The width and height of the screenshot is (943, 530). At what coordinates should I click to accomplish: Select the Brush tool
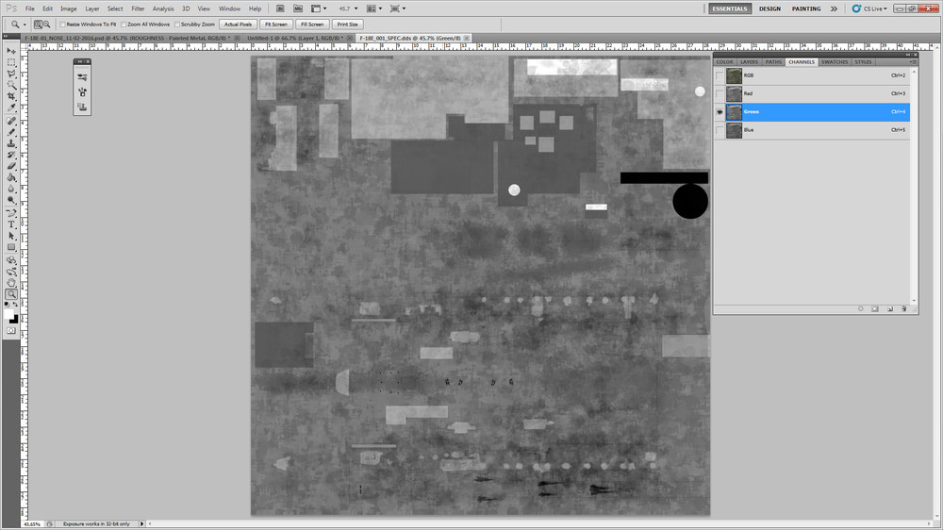click(11, 132)
